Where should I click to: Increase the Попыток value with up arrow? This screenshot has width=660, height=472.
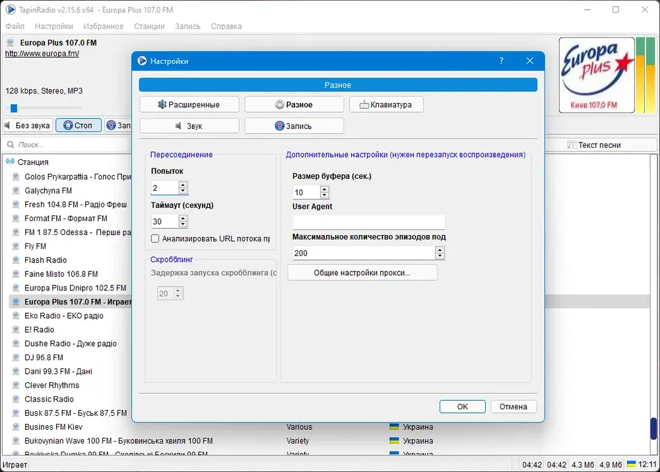point(183,184)
